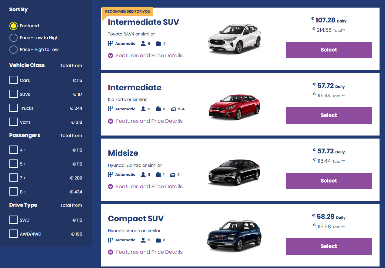
Task: Click the transmission icon on Intermediate SUV
Action: pyautogui.click(x=110, y=44)
